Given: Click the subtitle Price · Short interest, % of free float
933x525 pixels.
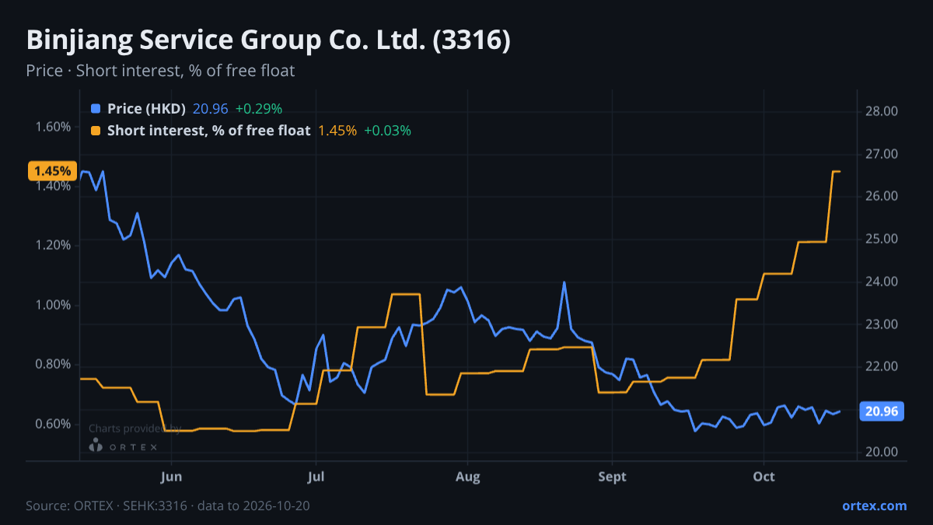Looking at the screenshot, I should (x=160, y=71).
